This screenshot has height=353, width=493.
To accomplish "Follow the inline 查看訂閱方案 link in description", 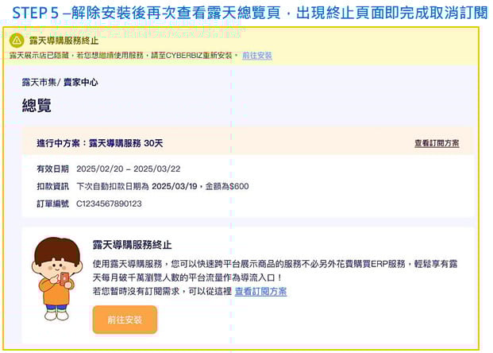I will 260,292.
